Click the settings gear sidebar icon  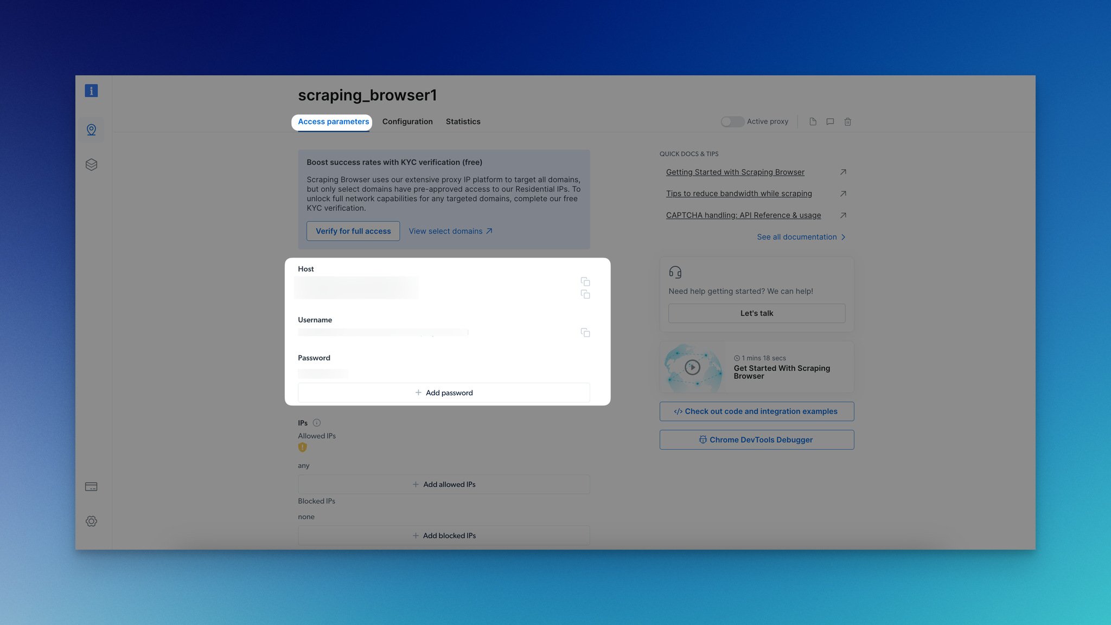click(91, 521)
